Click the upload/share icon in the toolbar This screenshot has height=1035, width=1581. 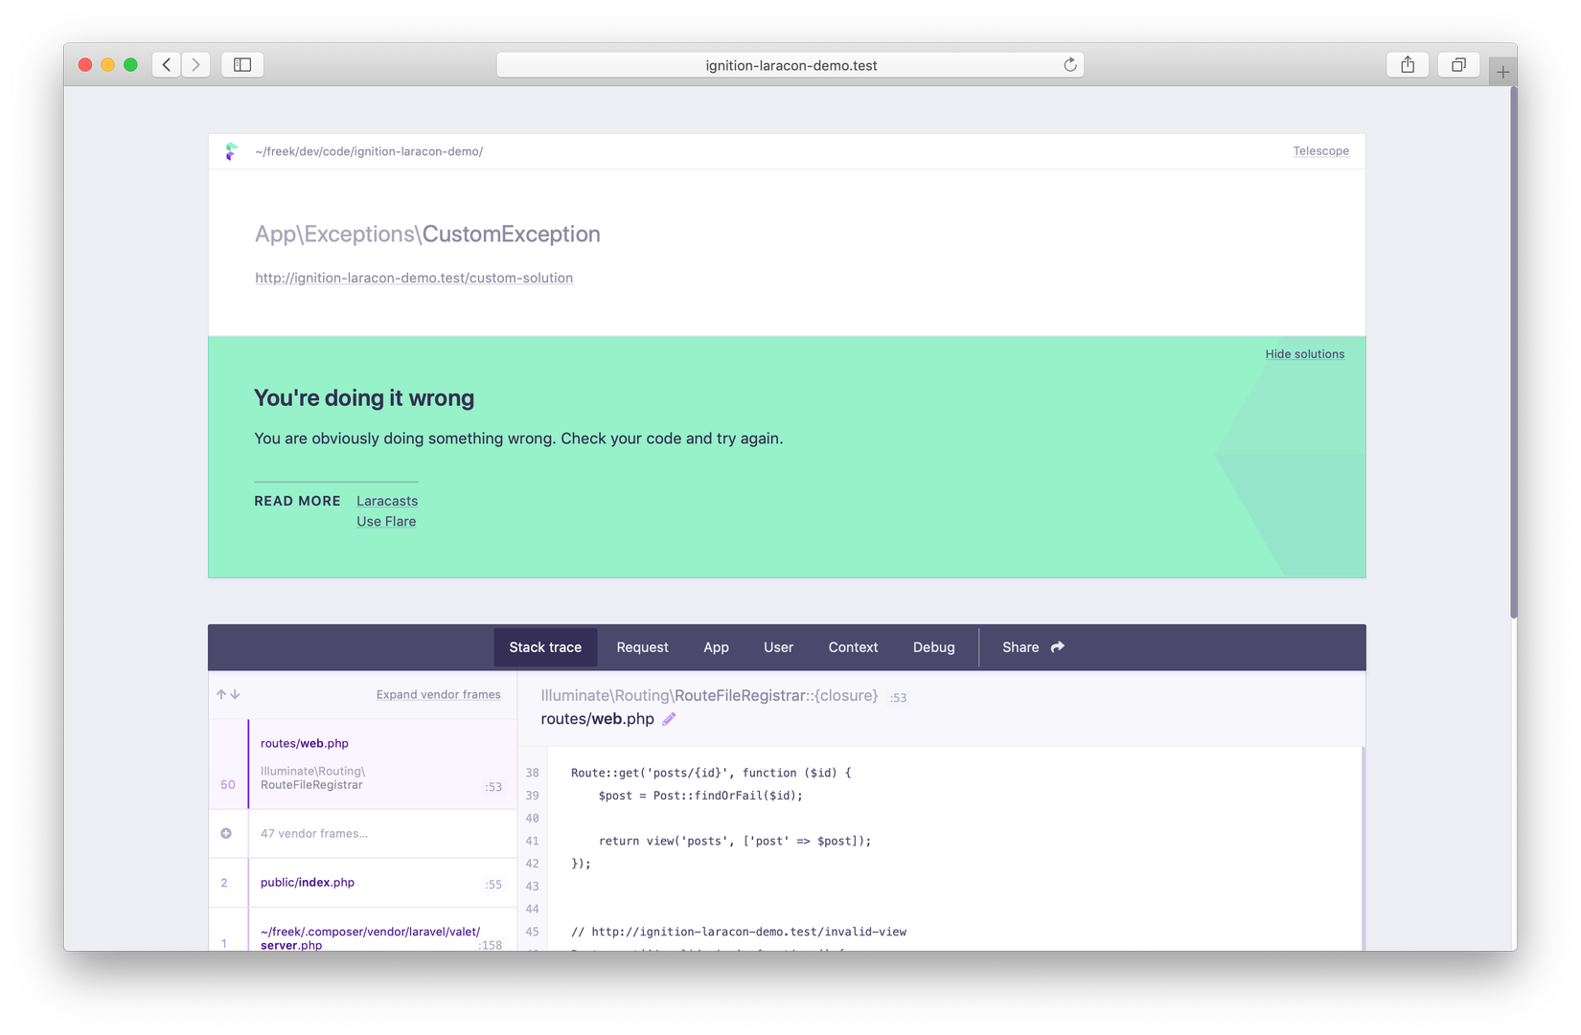[1407, 64]
